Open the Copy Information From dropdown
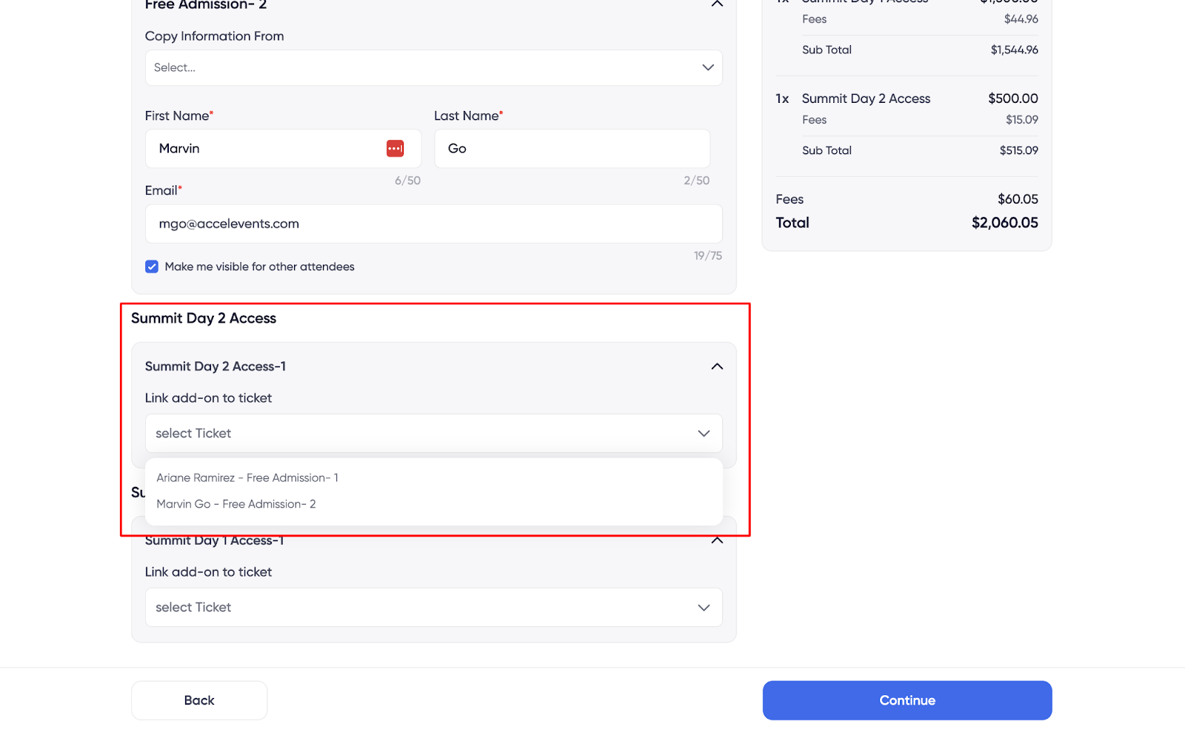 point(433,67)
